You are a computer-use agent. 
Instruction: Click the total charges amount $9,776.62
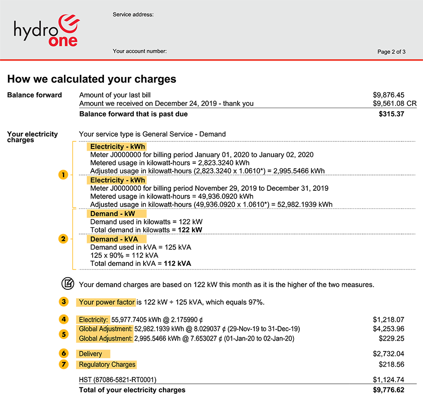tap(388, 390)
